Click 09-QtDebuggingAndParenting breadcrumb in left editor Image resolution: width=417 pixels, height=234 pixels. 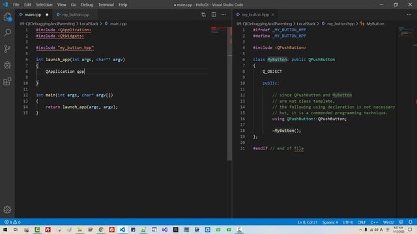[x=48, y=23]
